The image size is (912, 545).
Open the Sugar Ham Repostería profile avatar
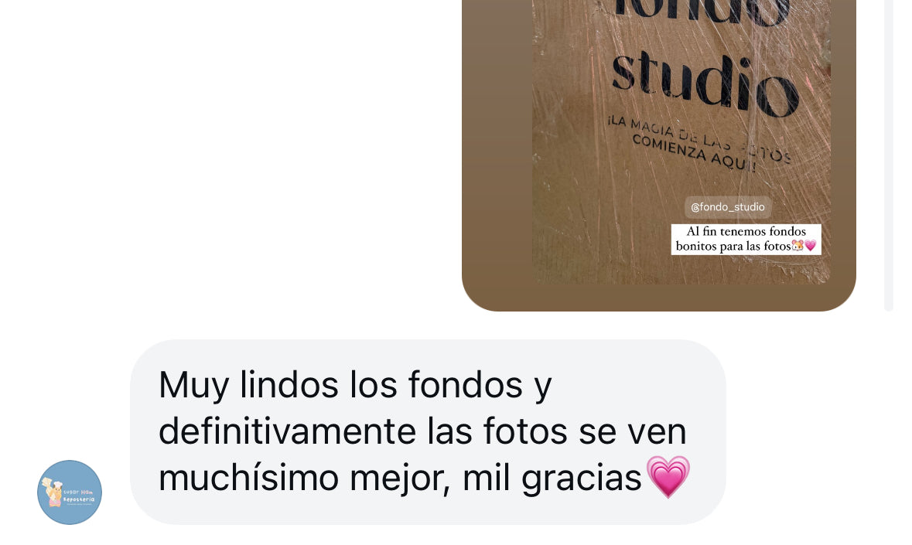click(x=70, y=492)
